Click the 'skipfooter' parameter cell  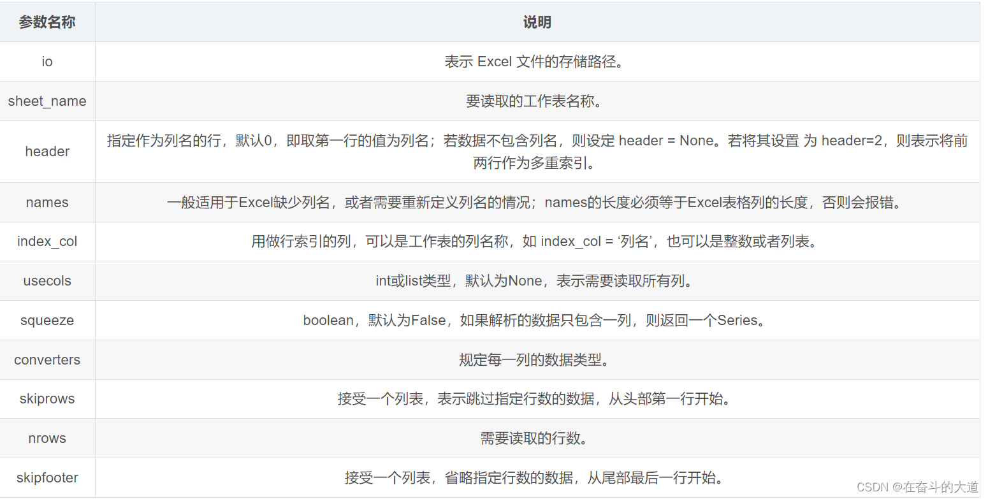(x=47, y=478)
